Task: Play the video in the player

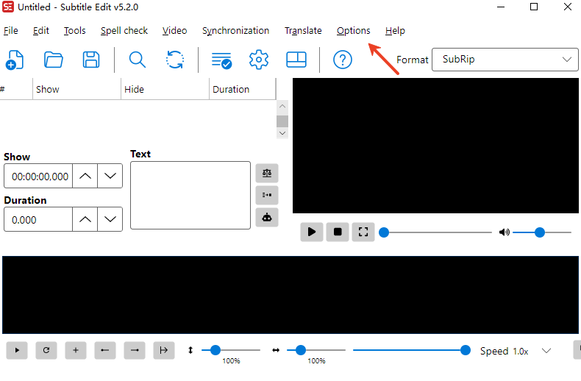Action: 312,232
